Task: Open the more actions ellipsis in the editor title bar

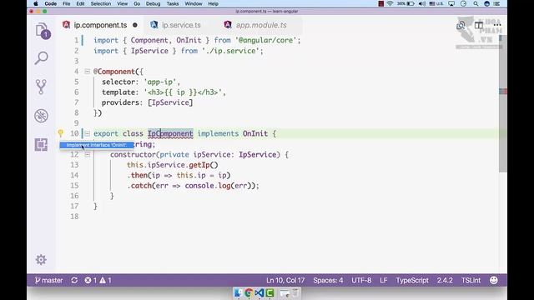Action: click(497, 25)
